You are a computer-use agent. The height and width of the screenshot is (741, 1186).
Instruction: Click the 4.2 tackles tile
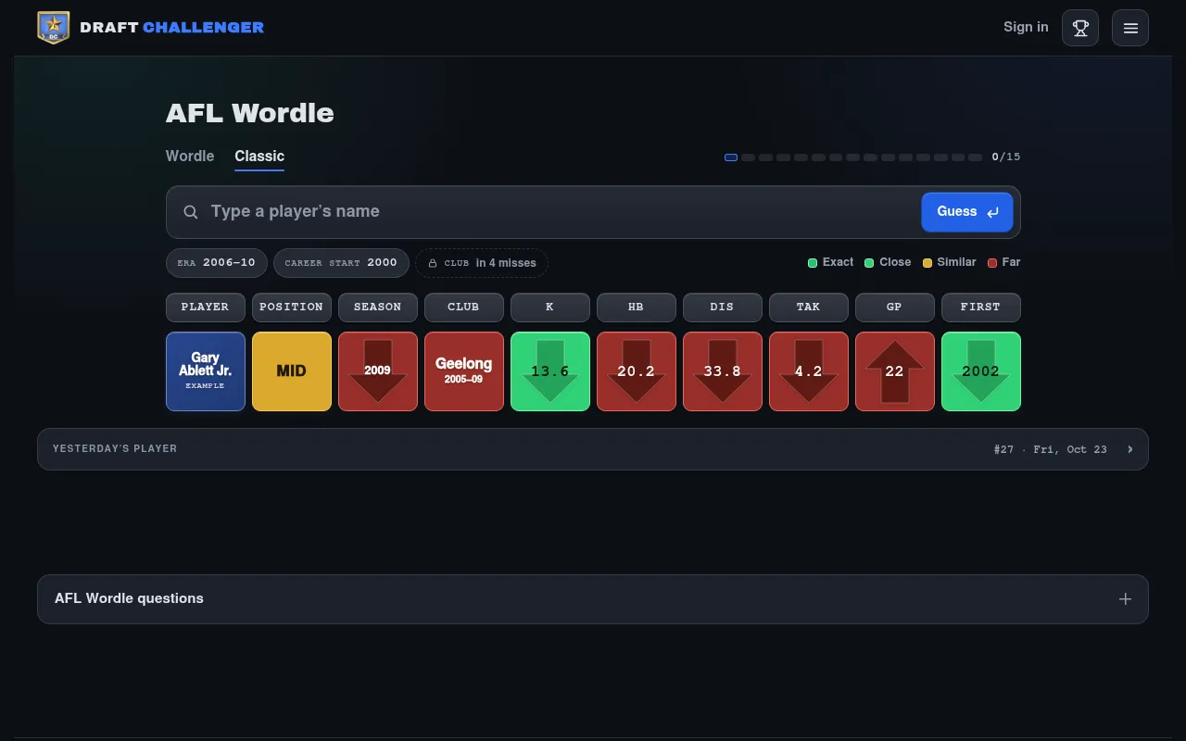[809, 371]
